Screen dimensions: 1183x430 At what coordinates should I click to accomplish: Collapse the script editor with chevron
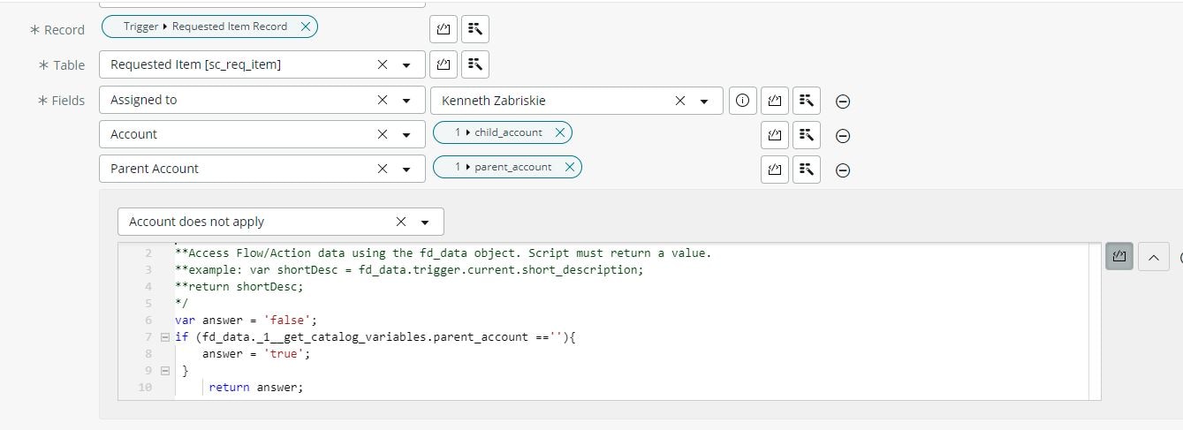click(1154, 257)
